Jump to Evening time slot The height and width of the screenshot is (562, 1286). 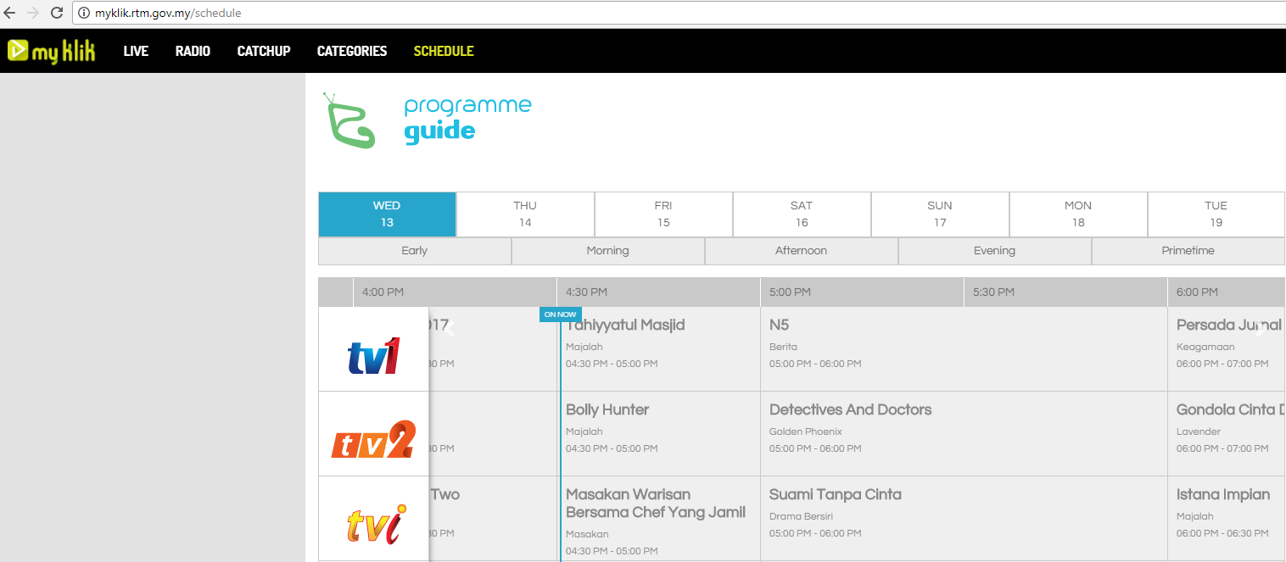click(995, 251)
